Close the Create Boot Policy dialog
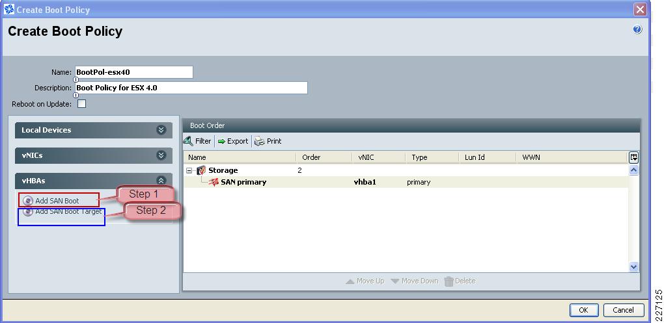 point(641,9)
